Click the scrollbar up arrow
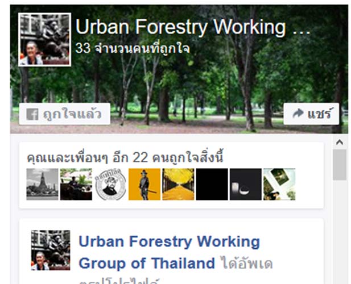The width and height of the screenshot is (351, 284). point(340,143)
